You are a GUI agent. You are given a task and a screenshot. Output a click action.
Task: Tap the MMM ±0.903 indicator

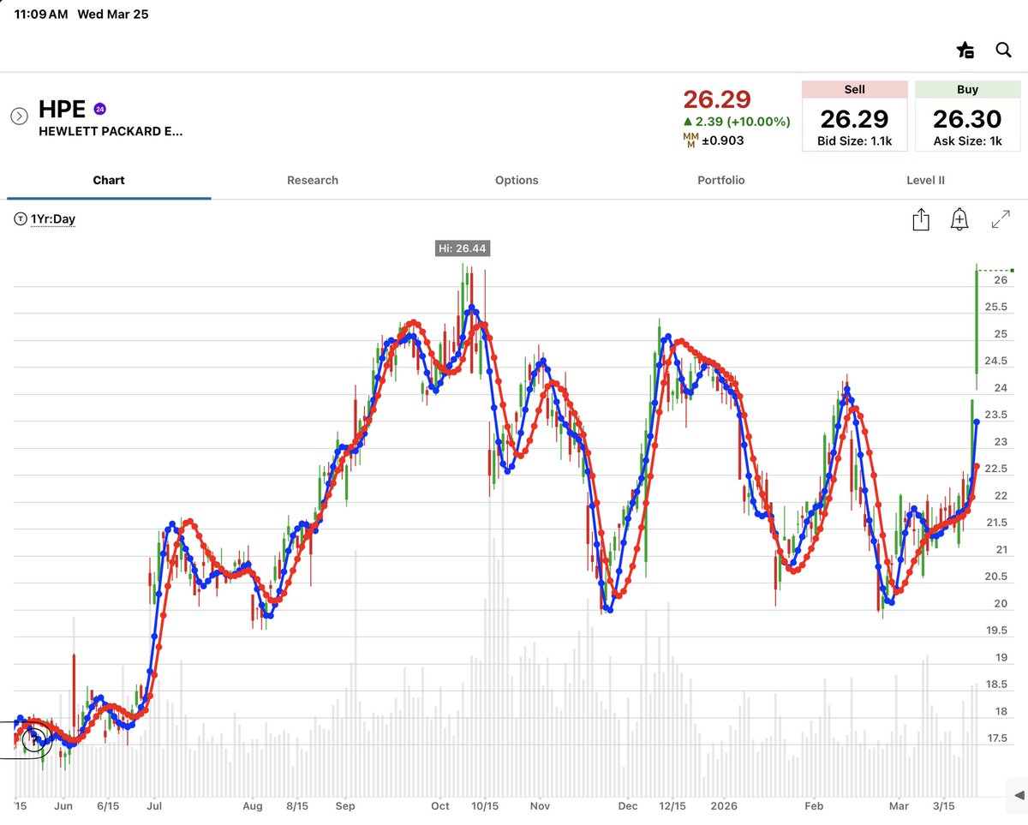[x=713, y=140]
